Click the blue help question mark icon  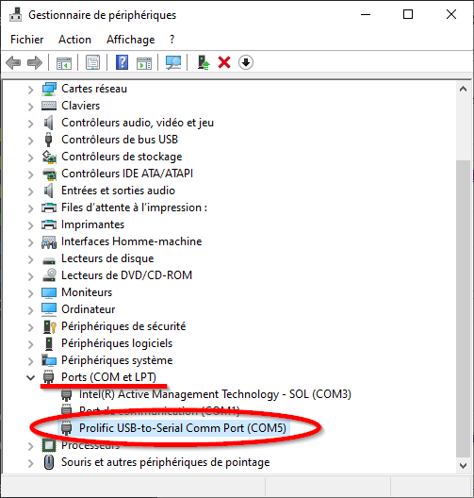pyautogui.click(x=122, y=62)
